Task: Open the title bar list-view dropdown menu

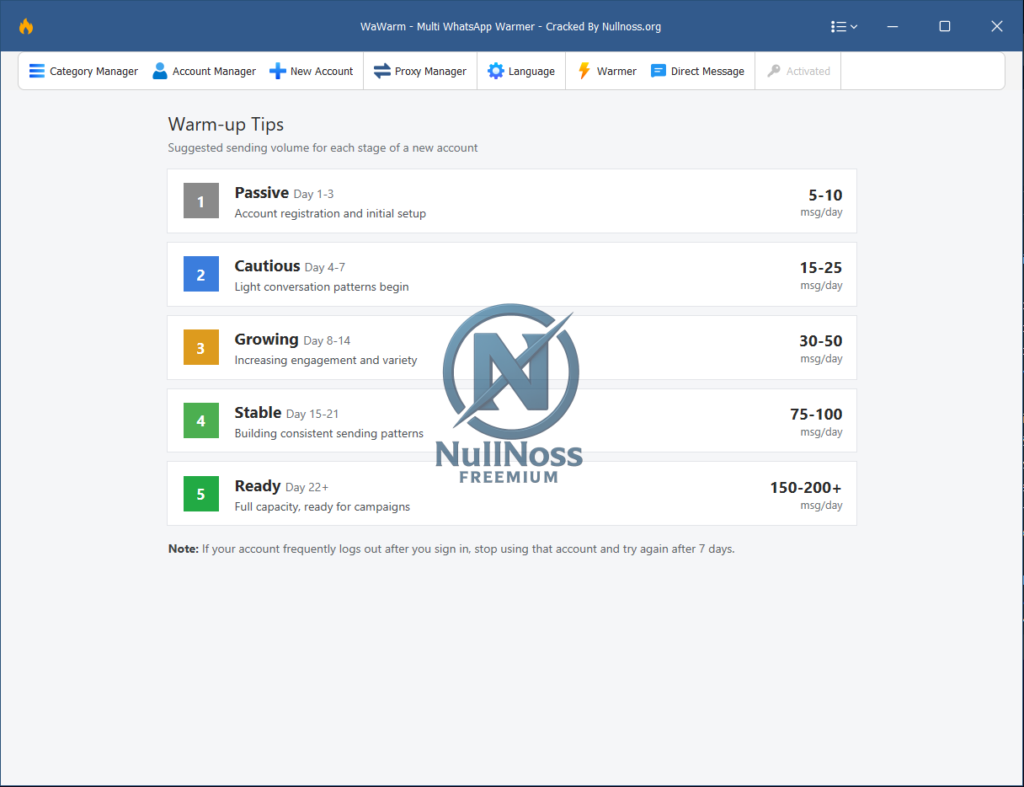Action: pyautogui.click(x=844, y=27)
